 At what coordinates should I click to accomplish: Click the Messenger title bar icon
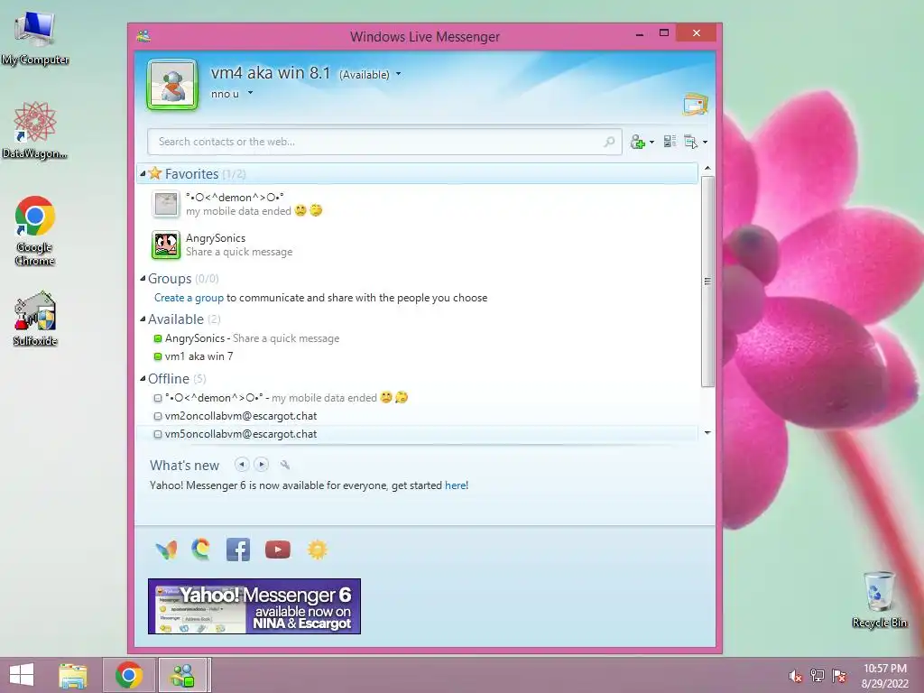(143, 36)
